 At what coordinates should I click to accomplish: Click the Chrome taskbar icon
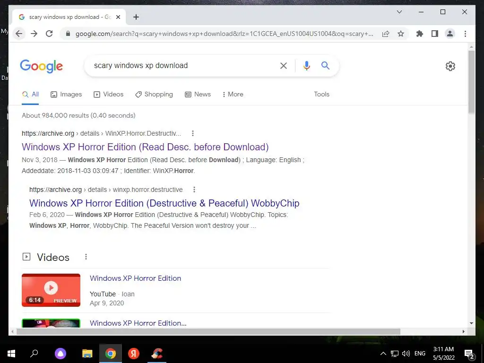tap(111, 354)
